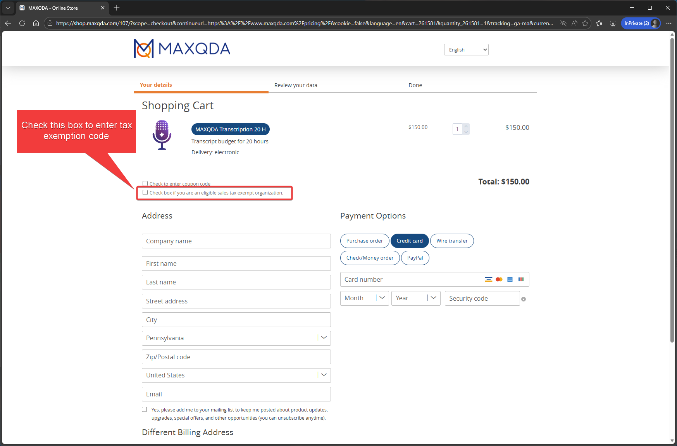The height and width of the screenshot is (446, 677).
Task: Choose PayPal payment option
Action: 415,258
